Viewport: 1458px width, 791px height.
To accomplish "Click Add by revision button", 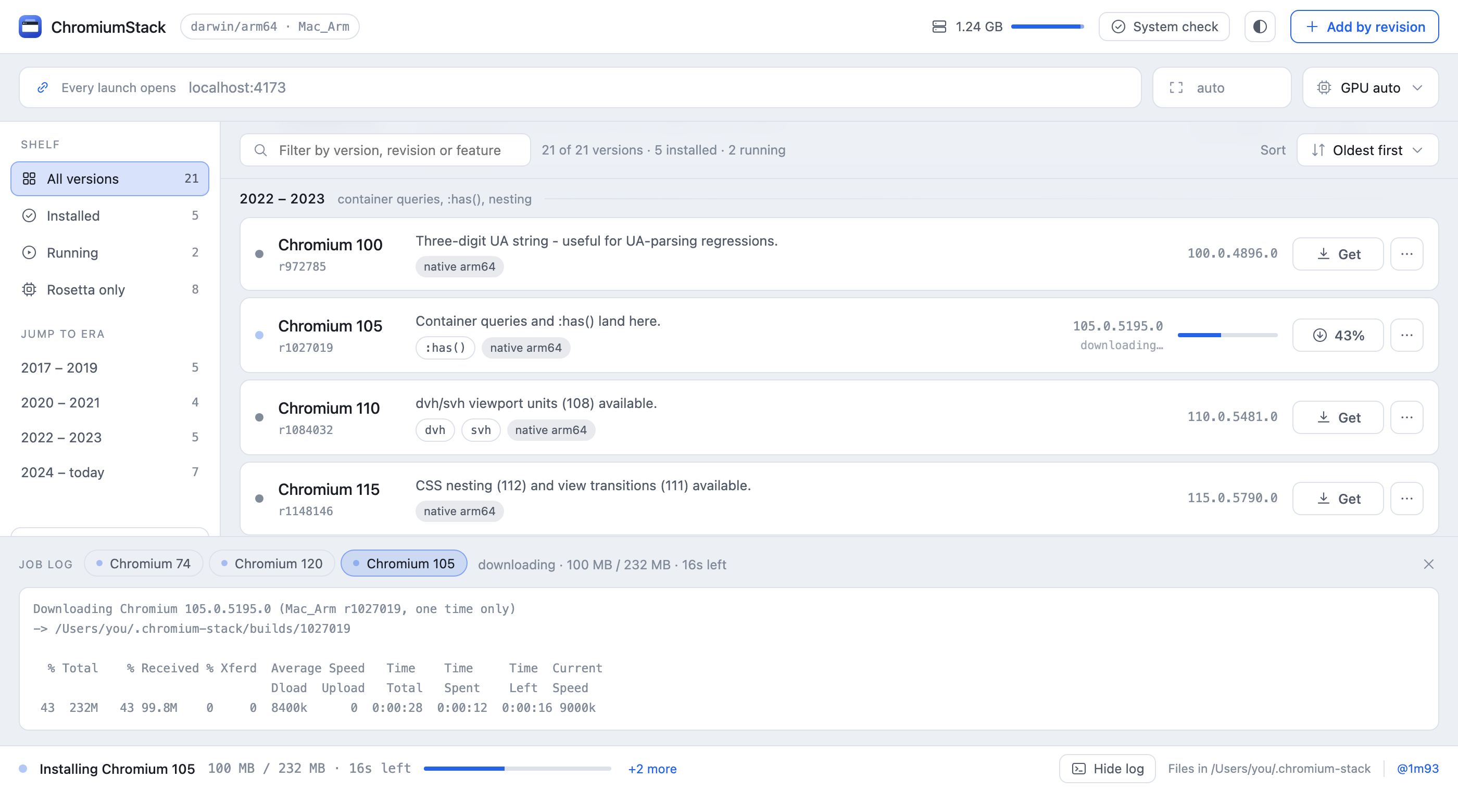I will 1364,27.
